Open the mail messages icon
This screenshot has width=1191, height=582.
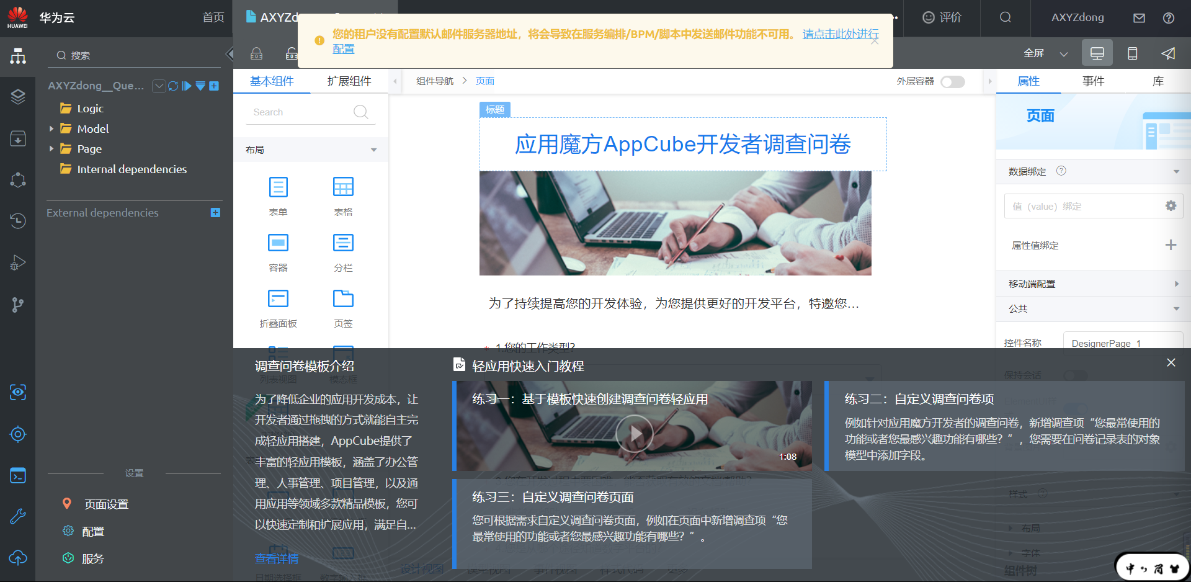(x=1139, y=18)
